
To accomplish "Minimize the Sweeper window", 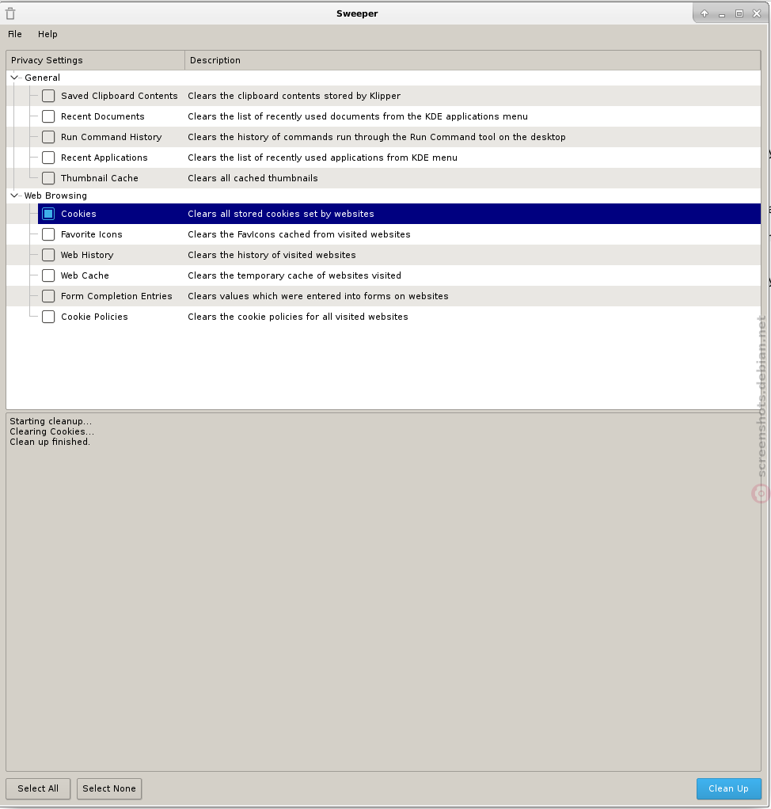I will [722, 14].
